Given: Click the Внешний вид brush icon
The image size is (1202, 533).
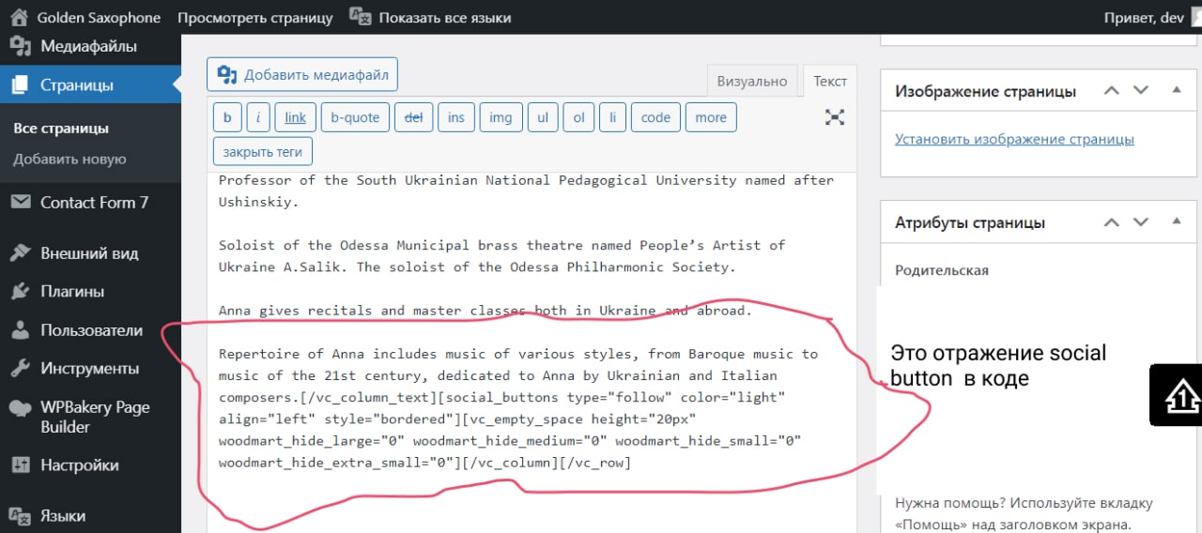Looking at the screenshot, I should (20, 253).
